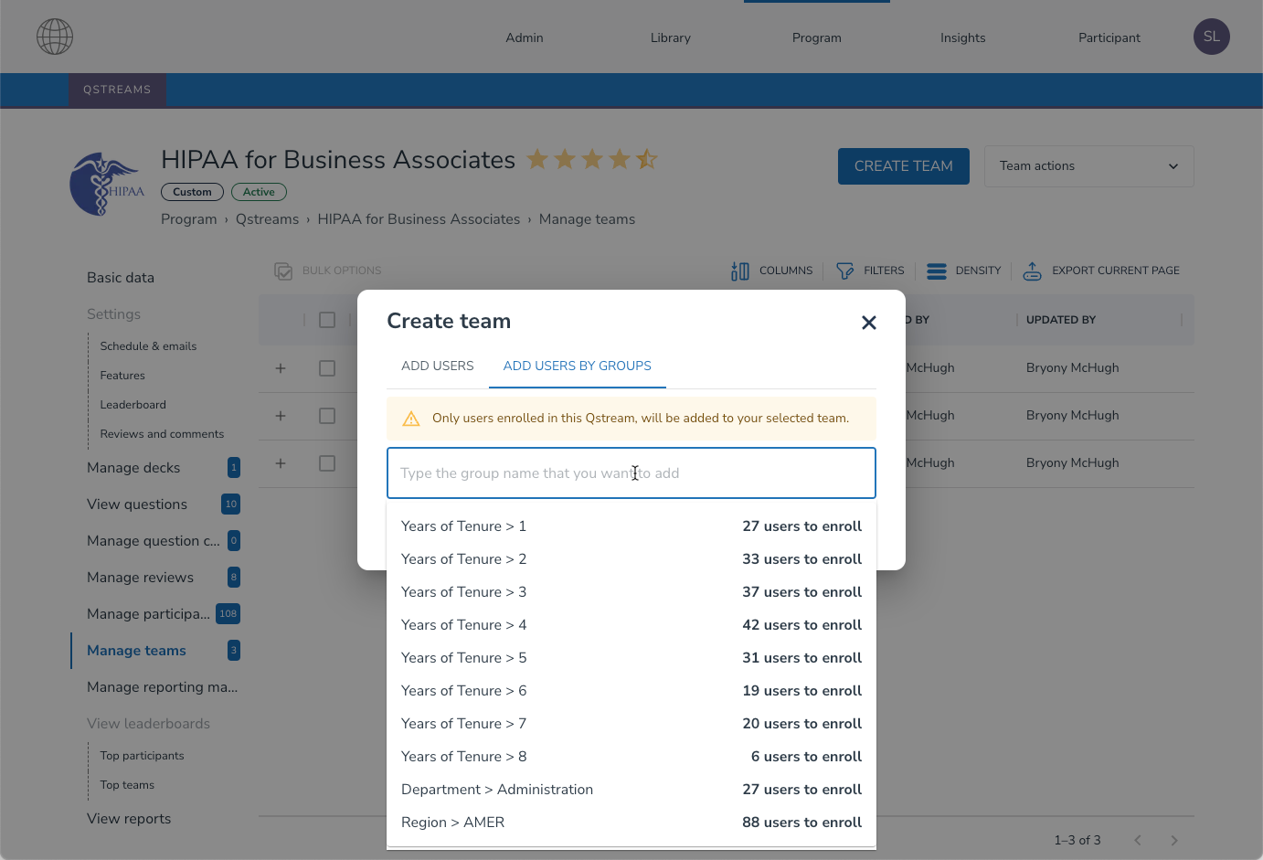Open Manage reporting managers in sidebar
The height and width of the screenshot is (860, 1263).
pos(163,687)
